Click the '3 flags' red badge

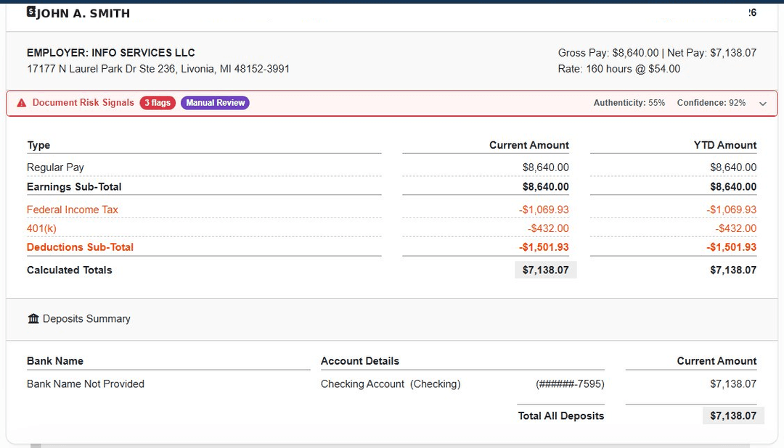point(158,103)
